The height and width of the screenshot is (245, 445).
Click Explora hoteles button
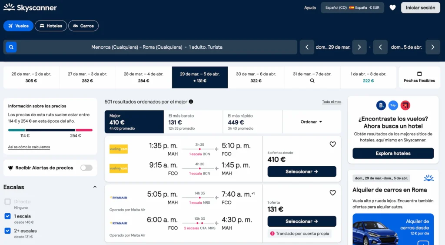(393, 154)
